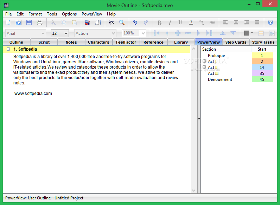Go to the next step arrow
This screenshot has width=280, height=205.
coord(198,33)
